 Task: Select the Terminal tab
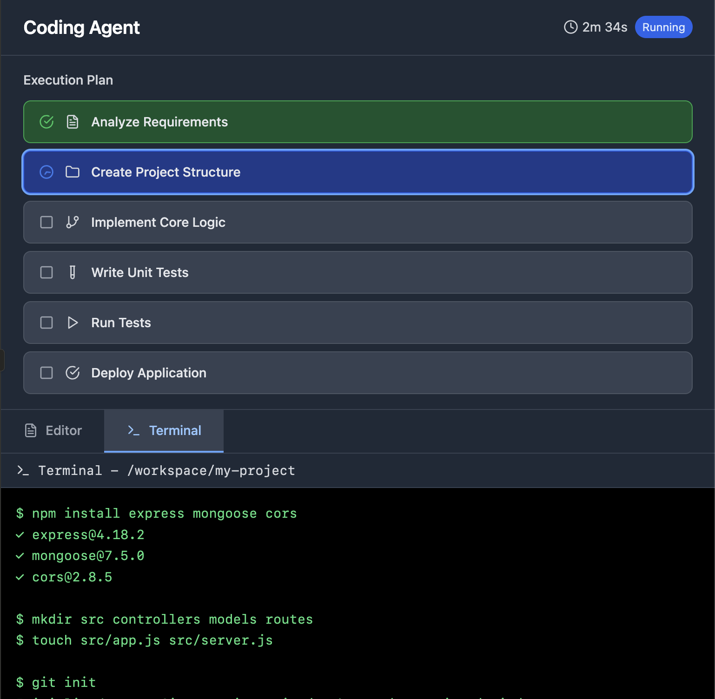coord(164,430)
